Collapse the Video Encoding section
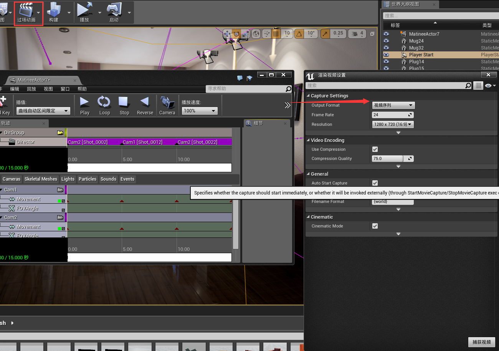499x351 pixels. pyautogui.click(x=308, y=140)
